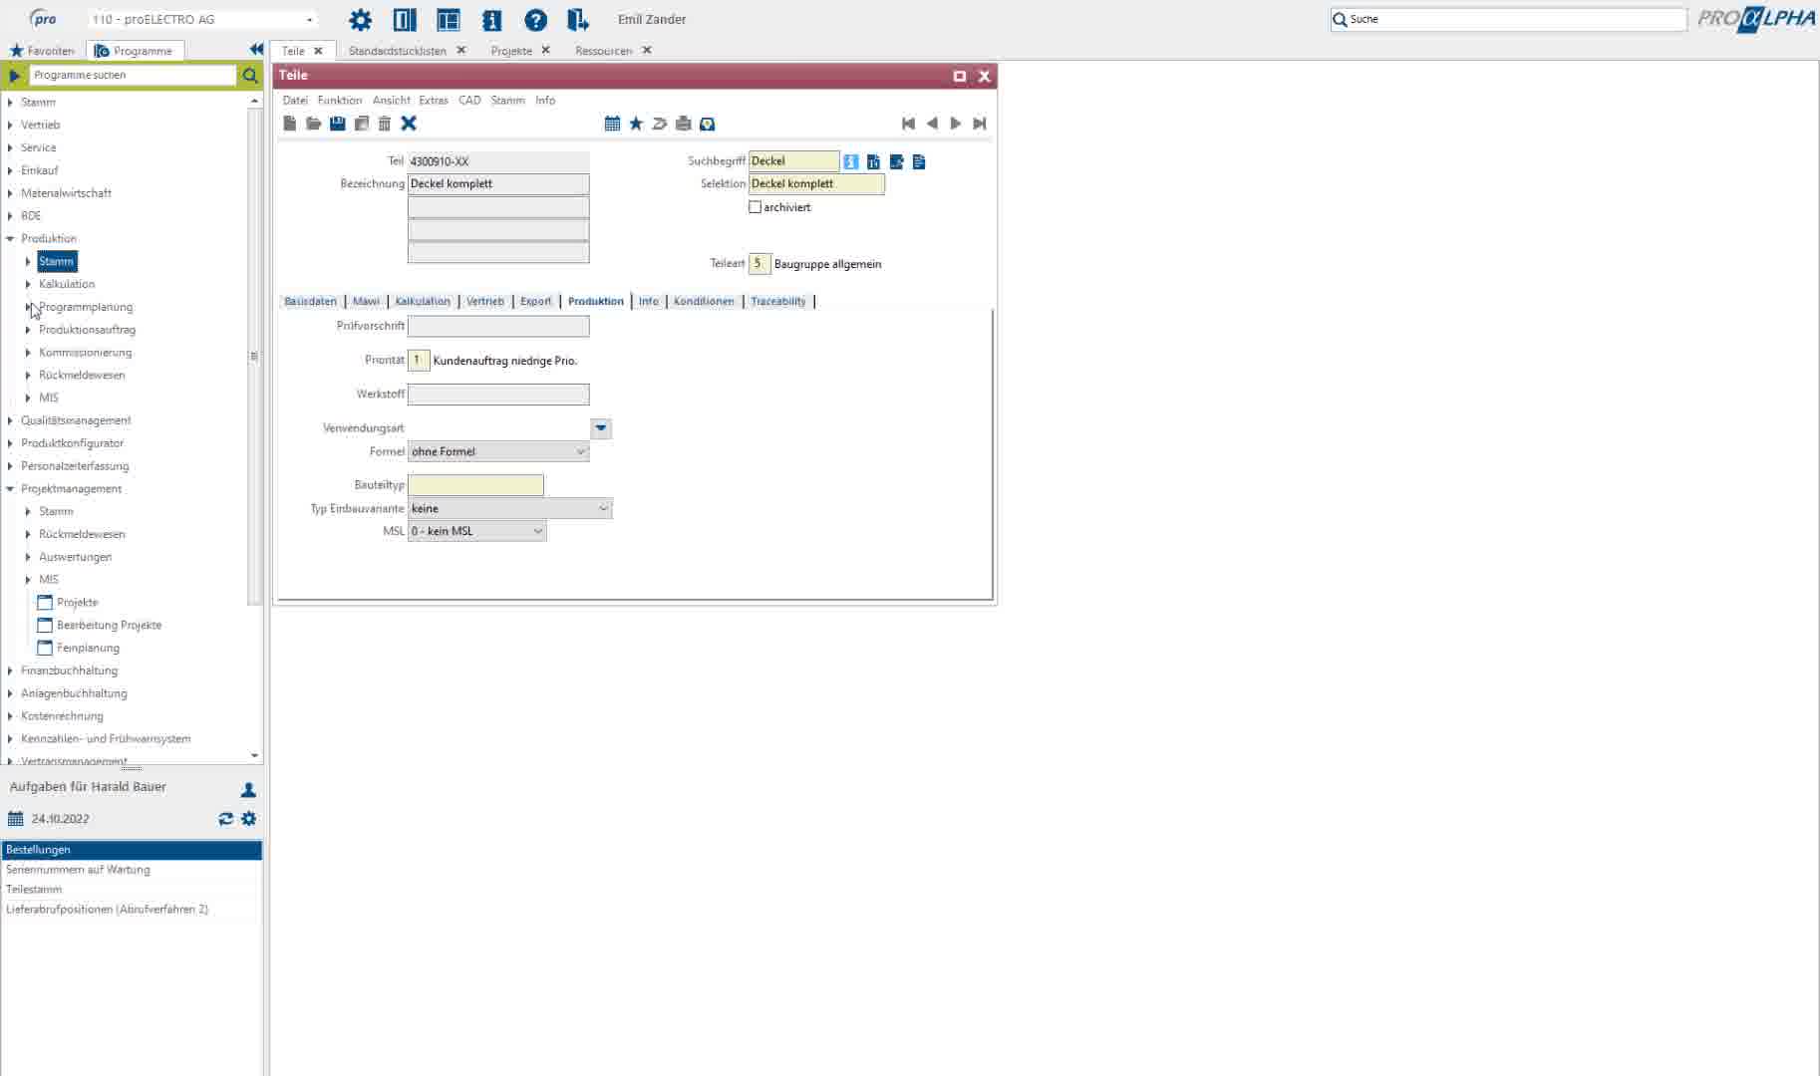Open the information icon in top bar
This screenshot has height=1076, width=1820.
pyautogui.click(x=492, y=19)
